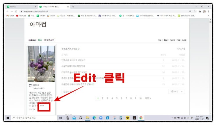Go to page 8 of posts
Viewport: 216px width, 125px height.
(131, 98)
